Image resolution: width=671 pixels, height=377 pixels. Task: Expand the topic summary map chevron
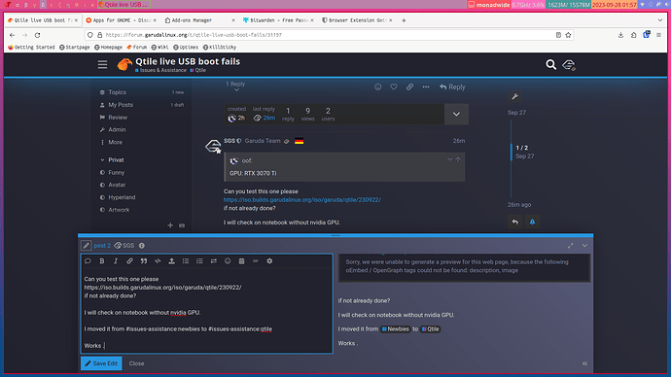tap(456, 114)
